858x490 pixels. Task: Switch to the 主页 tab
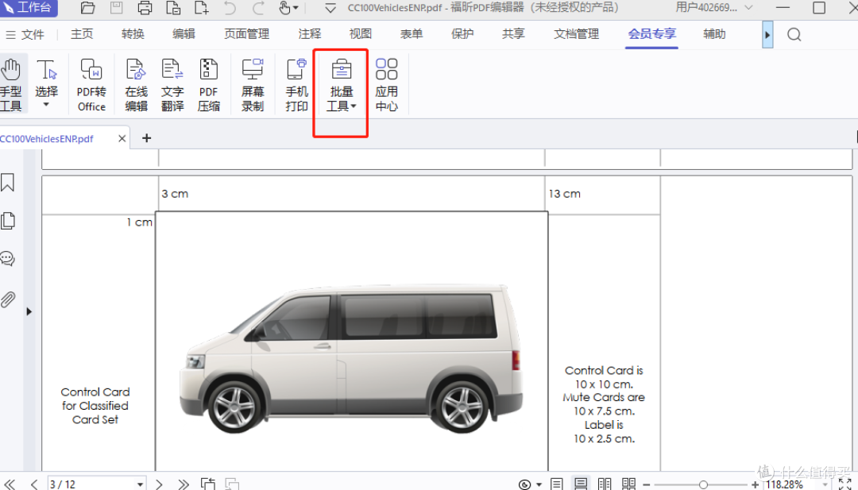pyautogui.click(x=82, y=34)
